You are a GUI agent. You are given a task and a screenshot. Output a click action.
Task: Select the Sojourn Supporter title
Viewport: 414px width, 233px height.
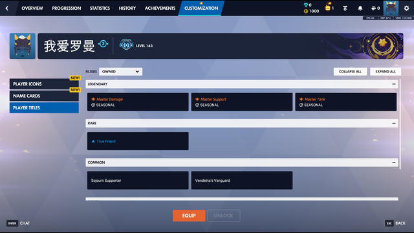138,180
